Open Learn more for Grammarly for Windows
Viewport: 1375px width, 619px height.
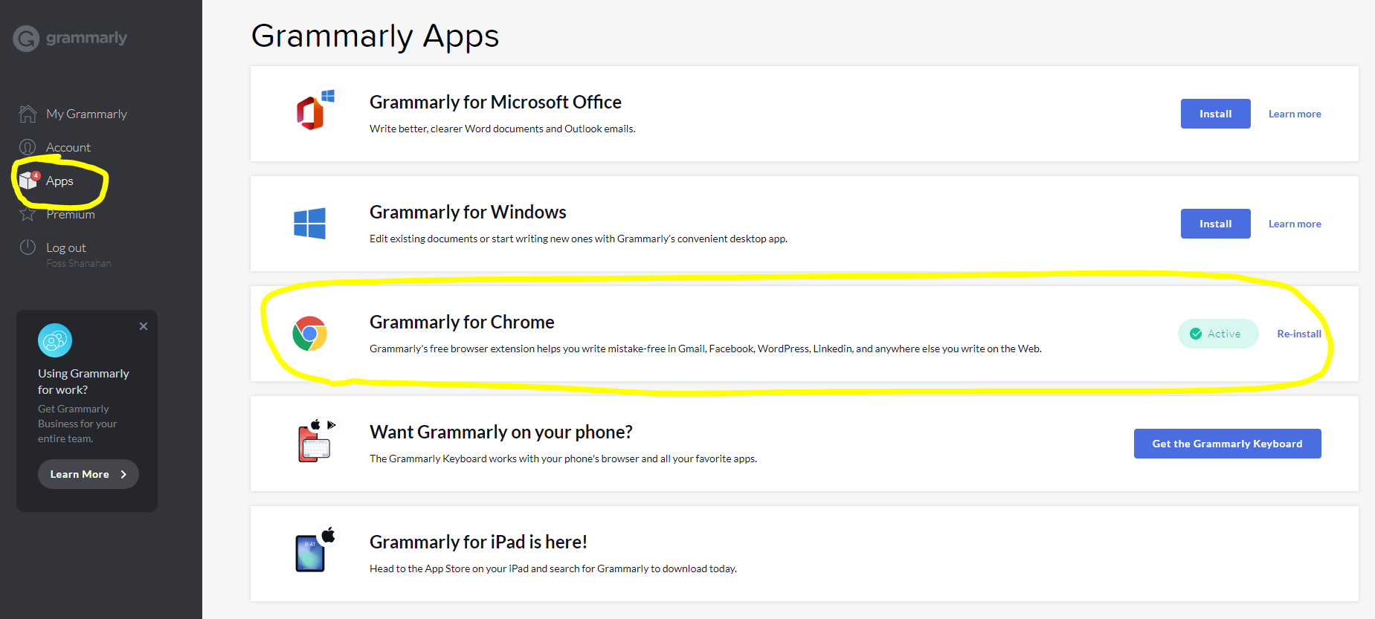[1295, 224]
